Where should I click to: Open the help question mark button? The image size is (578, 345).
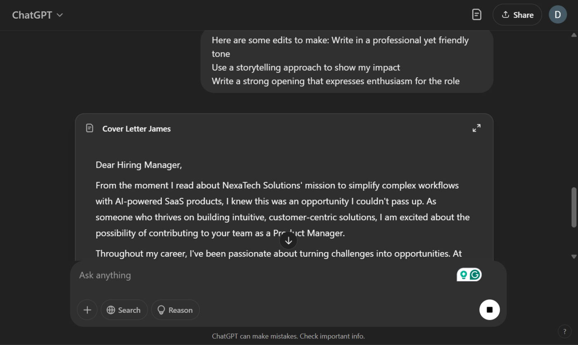coord(564,331)
